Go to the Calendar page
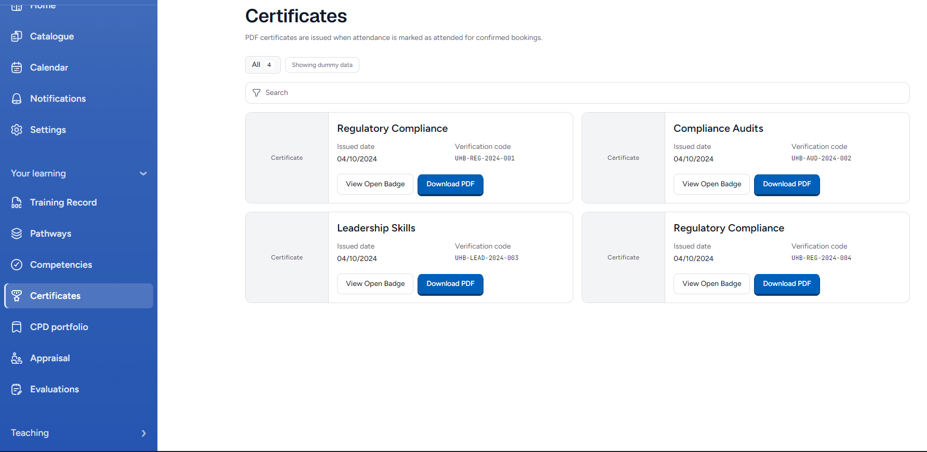 pyautogui.click(x=79, y=67)
